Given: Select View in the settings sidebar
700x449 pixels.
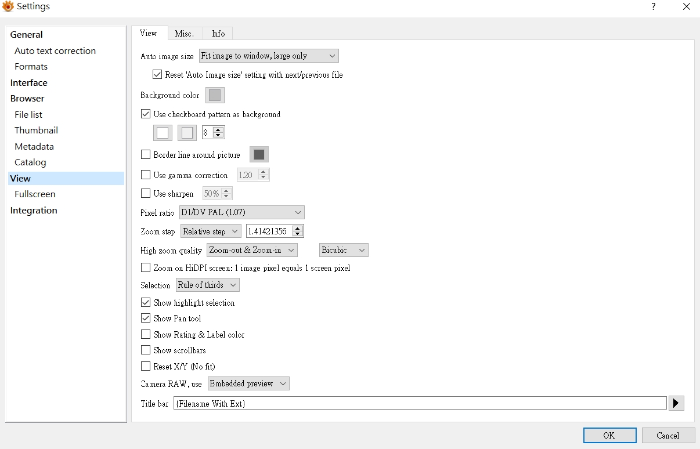Looking at the screenshot, I should tap(66, 179).
